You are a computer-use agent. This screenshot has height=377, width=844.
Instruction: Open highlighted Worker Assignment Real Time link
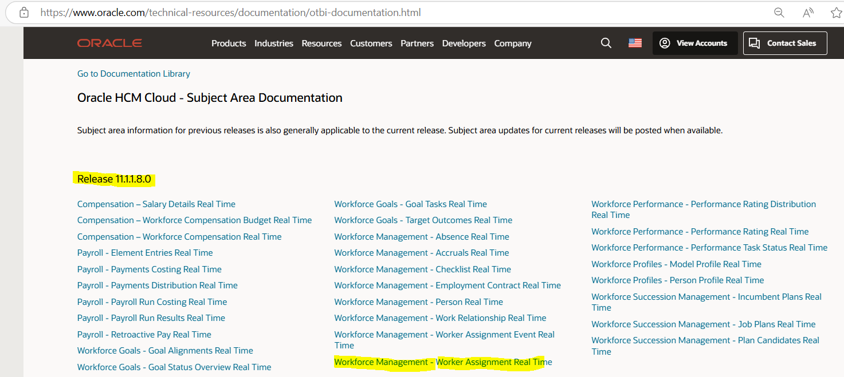pyautogui.click(x=443, y=362)
